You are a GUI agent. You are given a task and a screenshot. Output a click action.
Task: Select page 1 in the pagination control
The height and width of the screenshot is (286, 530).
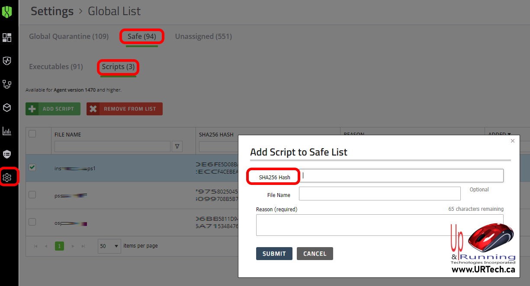point(59,246)
